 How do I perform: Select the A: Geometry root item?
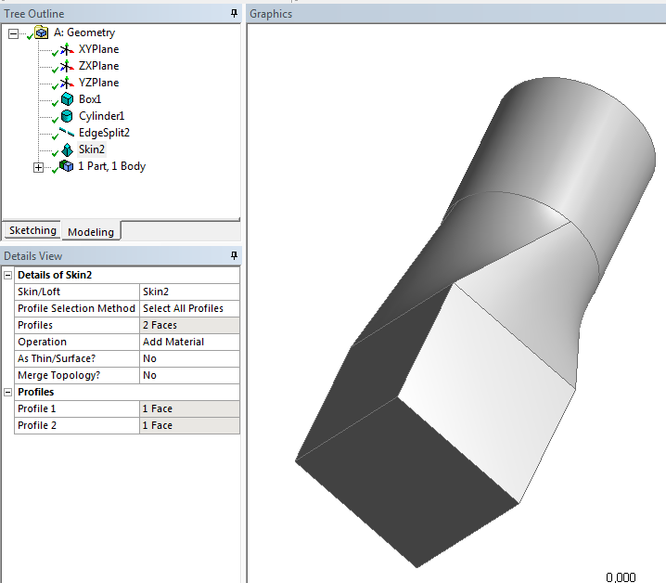[x=84, y=32]
